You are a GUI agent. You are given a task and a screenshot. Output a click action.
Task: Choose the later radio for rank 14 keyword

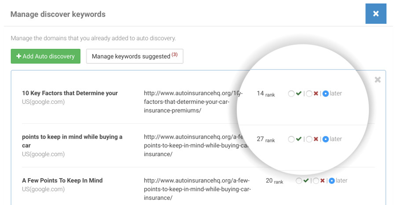tap(326, 94)
